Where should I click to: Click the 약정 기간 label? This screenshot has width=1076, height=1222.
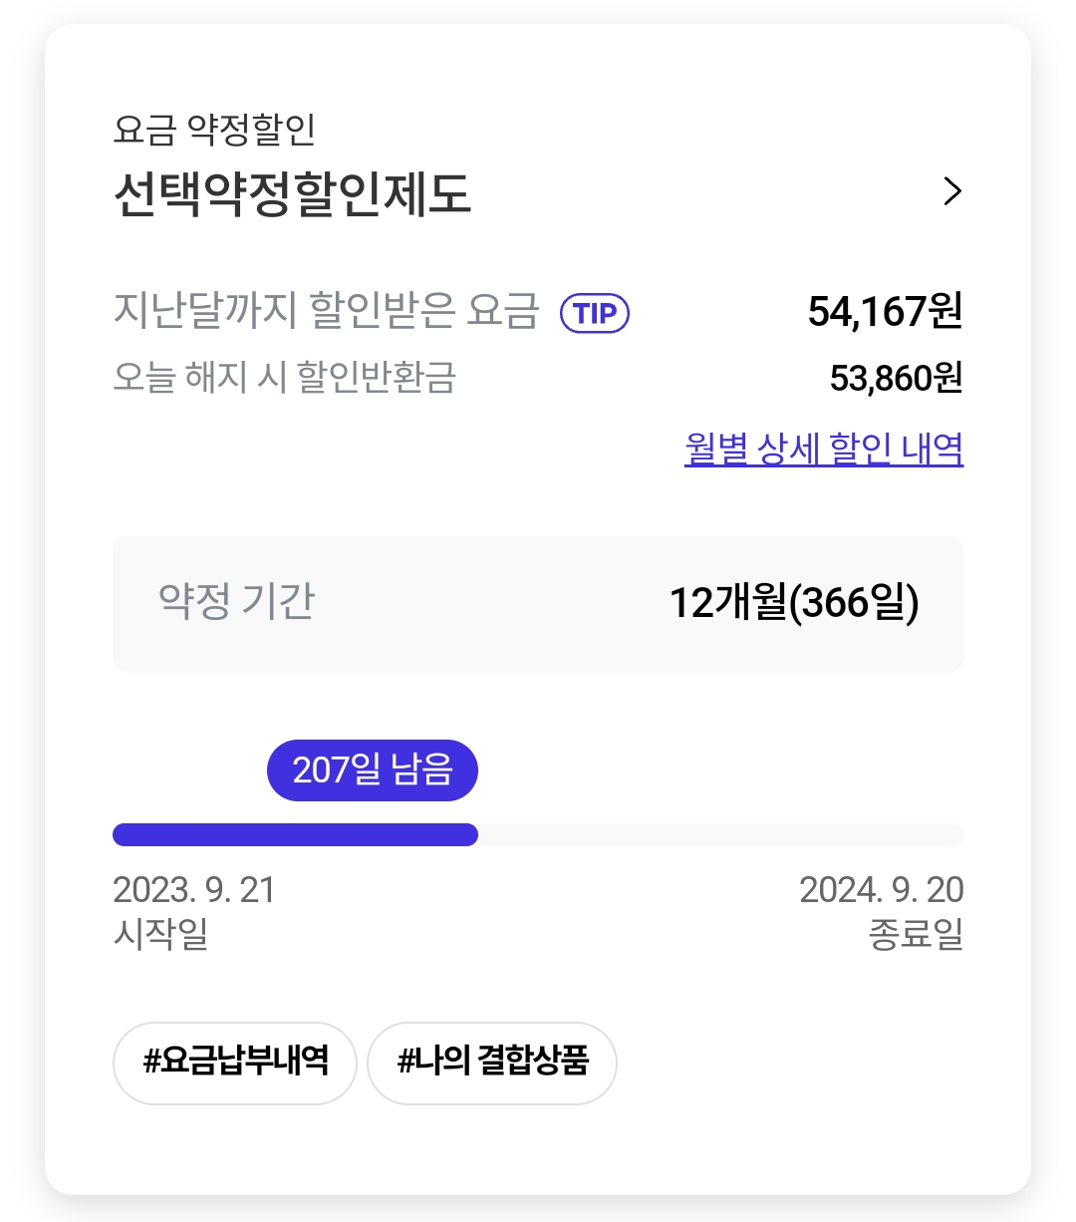pyautogui.click(x=236, y=602)
